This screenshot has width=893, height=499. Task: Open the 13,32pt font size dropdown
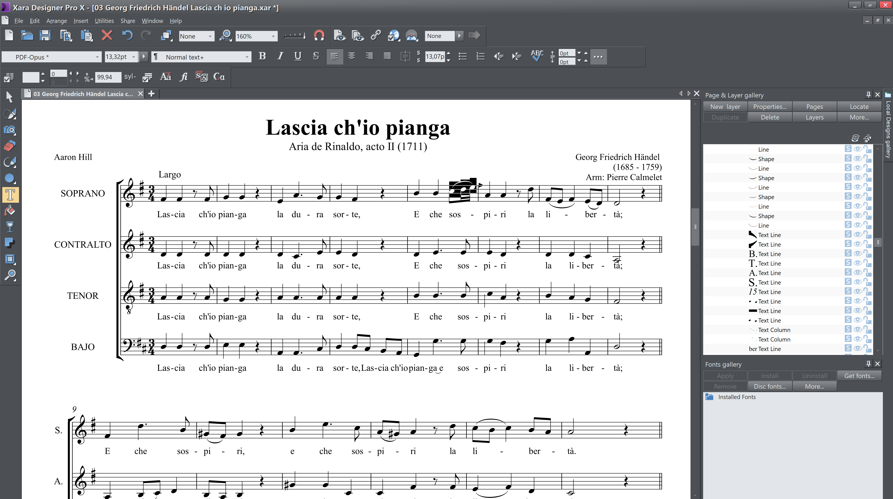point(134,57)
